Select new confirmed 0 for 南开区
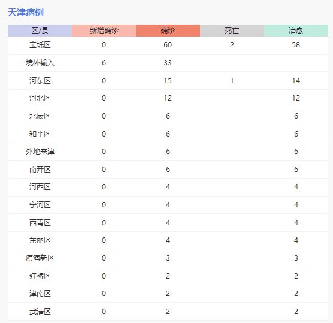 (x=104, y=170)
